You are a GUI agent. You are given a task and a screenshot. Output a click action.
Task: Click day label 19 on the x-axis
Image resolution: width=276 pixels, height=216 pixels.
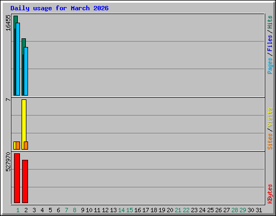click(x=162, y=210)
